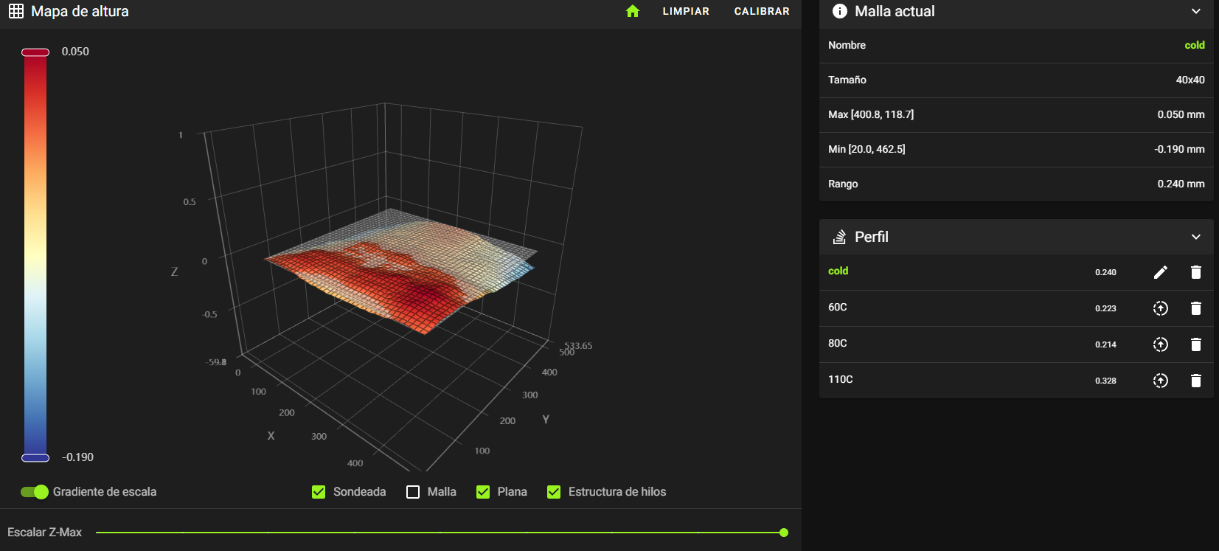Screen dimensions: 1219x551
Task: Enable the Malla checkbox
Action: [413, 492]
